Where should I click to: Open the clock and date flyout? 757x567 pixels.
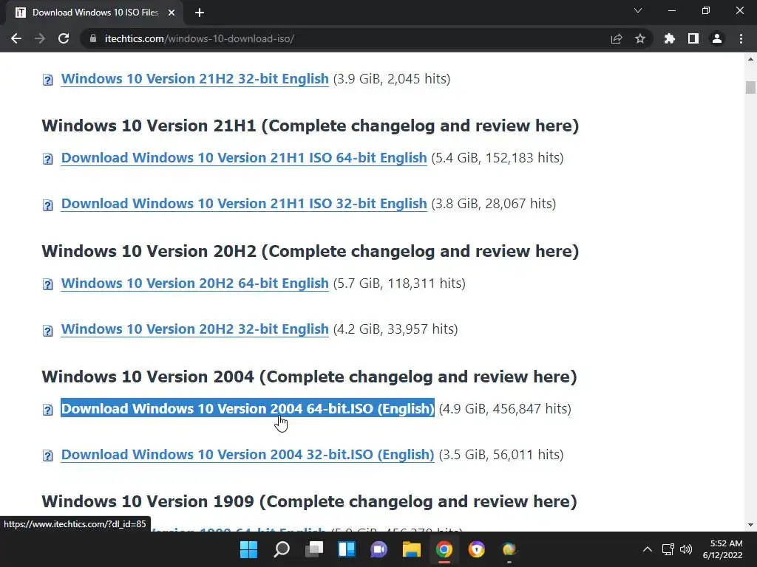coord(723,549)
